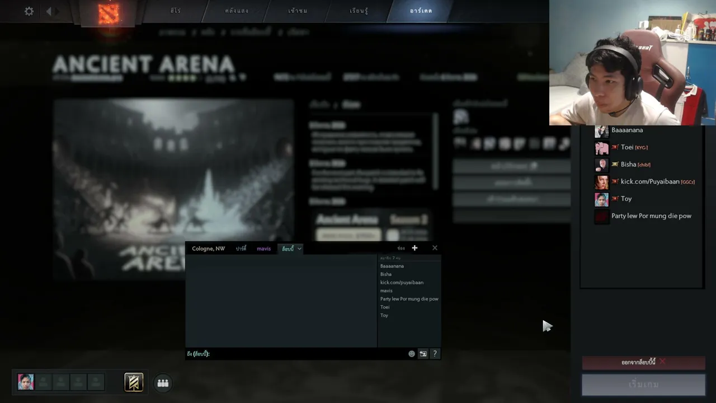Viewport: 716px width, 403px height.
Task: Open the คลังแสง tab
Action: coord(237,11)
